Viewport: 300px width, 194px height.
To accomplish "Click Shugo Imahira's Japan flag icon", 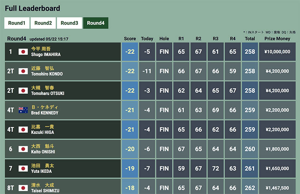I will click(23, 52).
